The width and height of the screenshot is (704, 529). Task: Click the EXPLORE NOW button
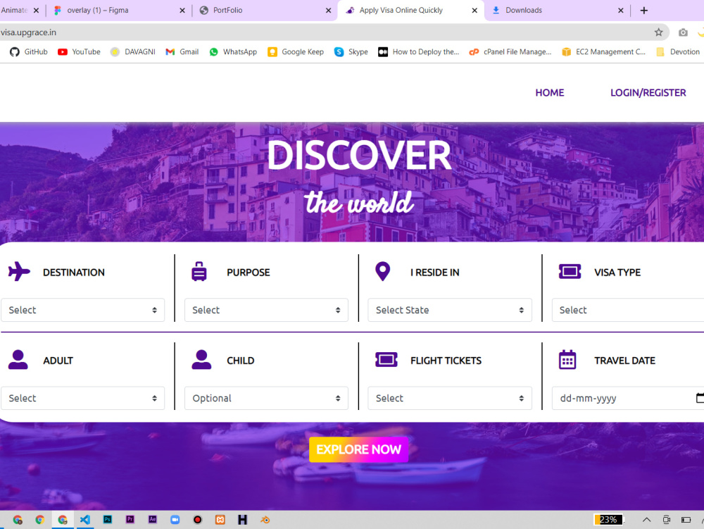point(359,449)
